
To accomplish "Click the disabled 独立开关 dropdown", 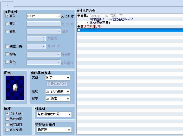I will (x=36, y=46).
